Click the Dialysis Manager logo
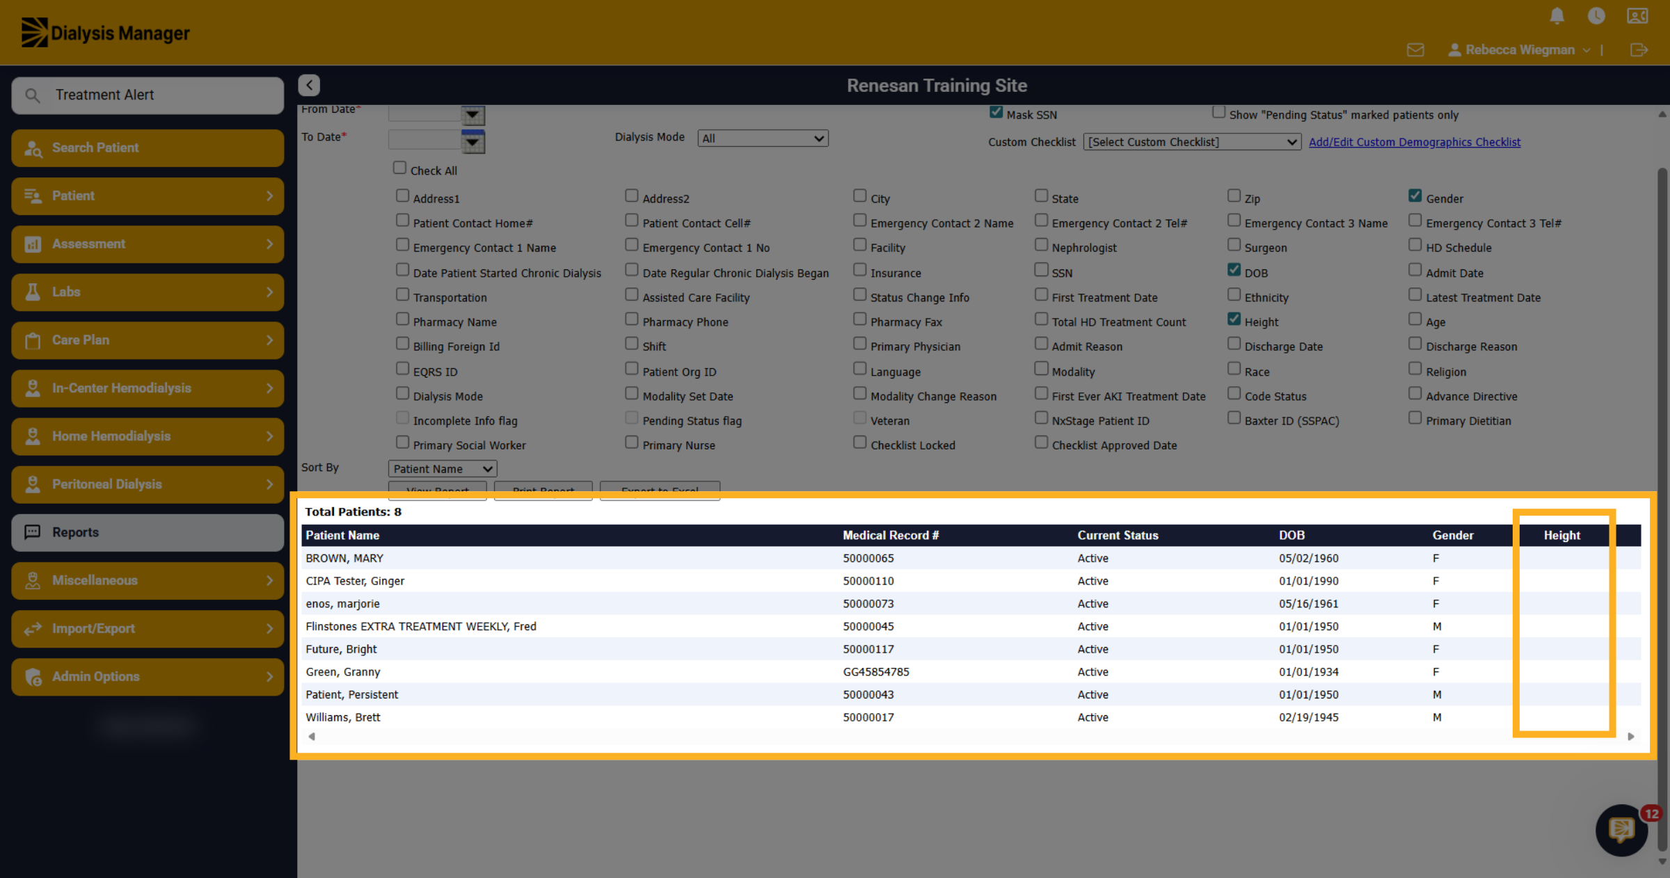 click(105, 33)
